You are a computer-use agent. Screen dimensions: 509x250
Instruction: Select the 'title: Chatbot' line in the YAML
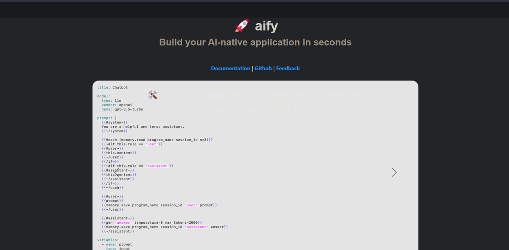(112, 87)
